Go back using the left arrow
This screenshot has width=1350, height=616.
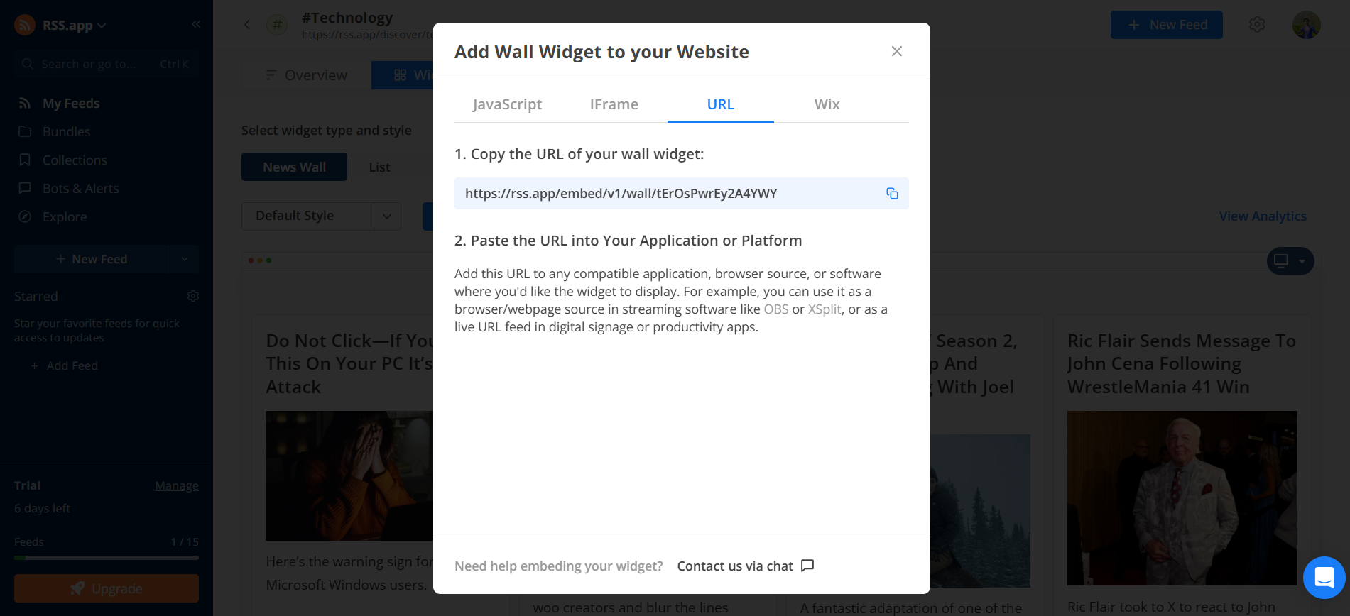[x=247, y=25]
